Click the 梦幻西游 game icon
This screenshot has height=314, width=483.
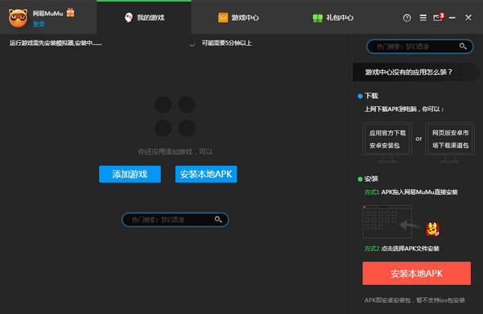pyautogui.click(x=432, y=229)
